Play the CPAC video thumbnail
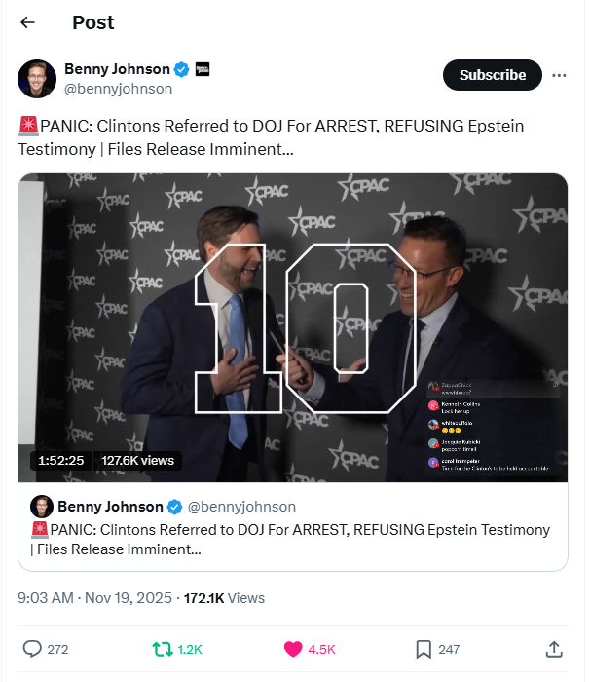Viewport: 590px width, 682px height. point(292,327)
